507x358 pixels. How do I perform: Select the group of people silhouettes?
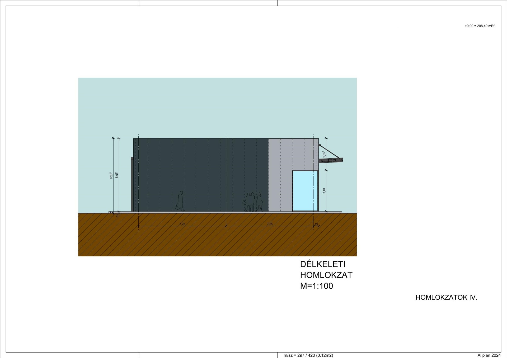click(x=253, y=202)
